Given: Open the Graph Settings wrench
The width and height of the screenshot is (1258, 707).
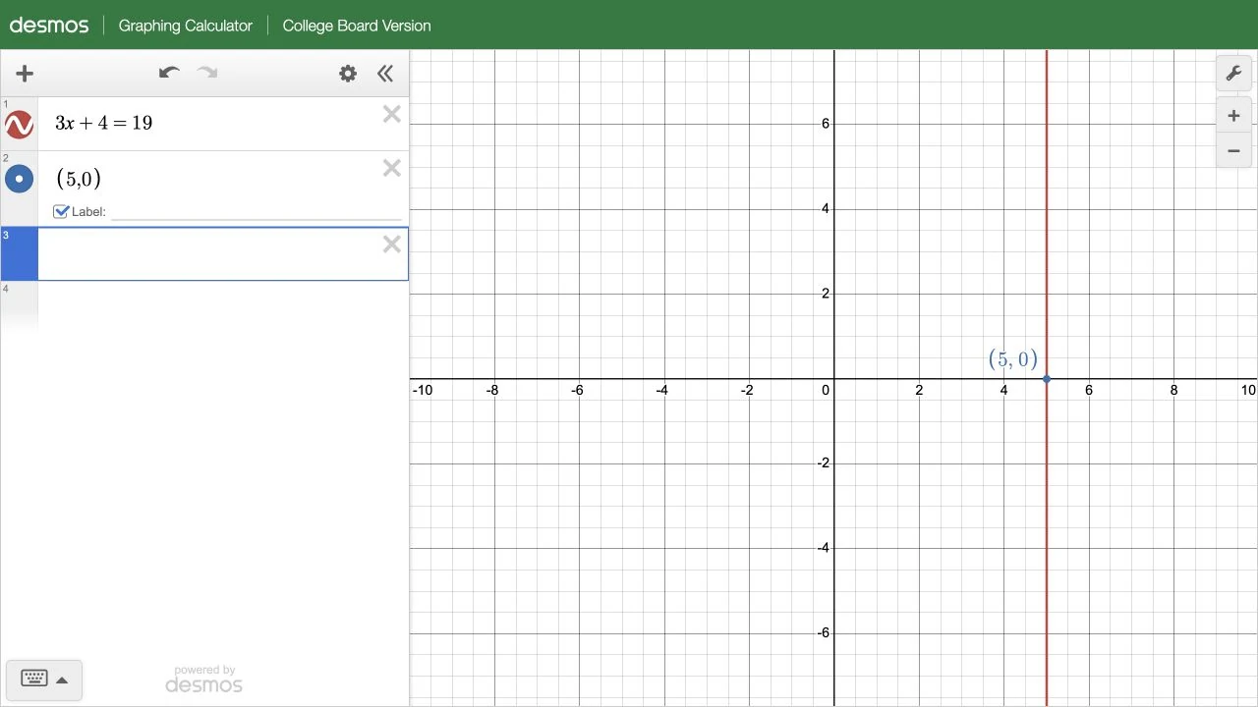Looking at the screenshot, I should [1233, 74].
